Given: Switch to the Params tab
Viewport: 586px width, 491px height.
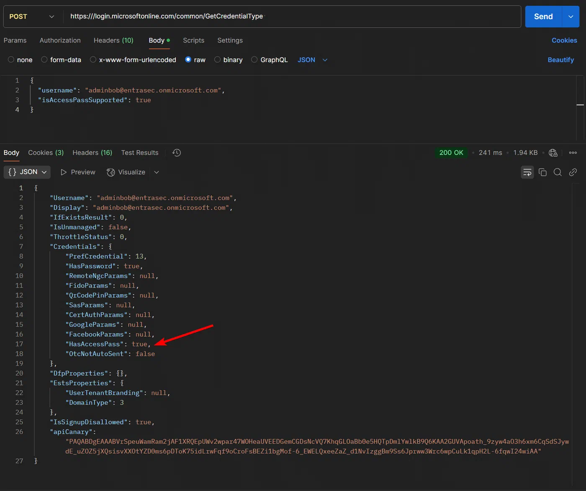Looking at the screenshot, I should tap(15, 40).
